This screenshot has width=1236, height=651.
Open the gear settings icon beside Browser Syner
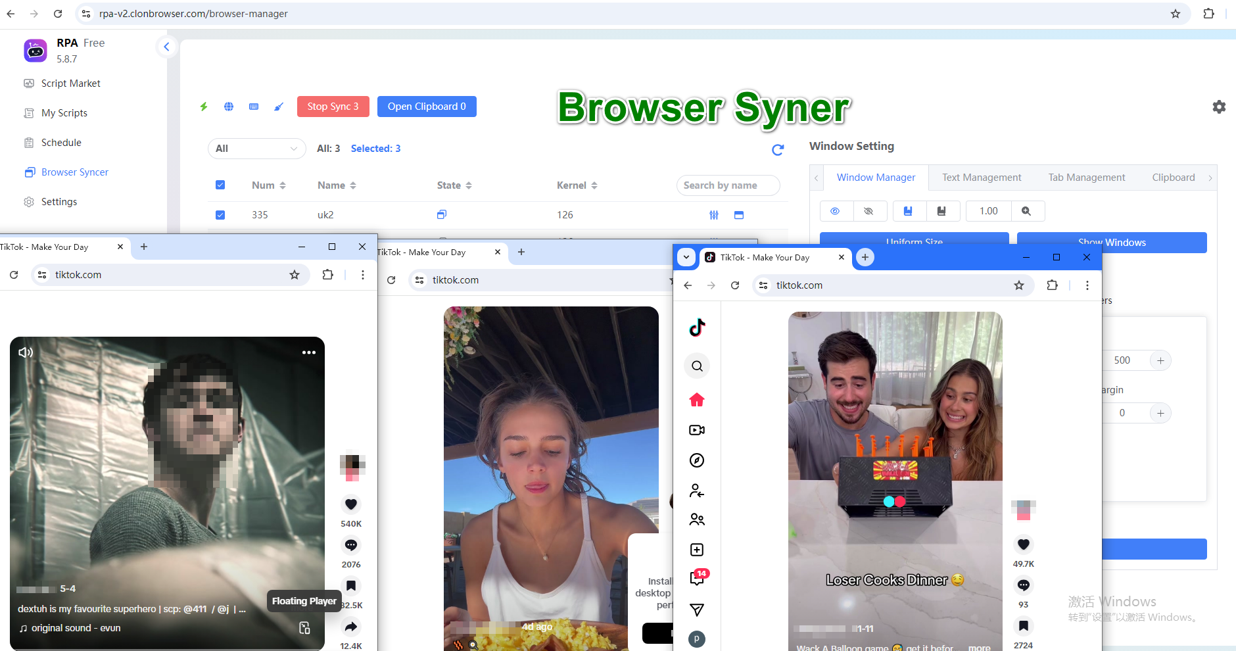click(x=1219, y=107)
